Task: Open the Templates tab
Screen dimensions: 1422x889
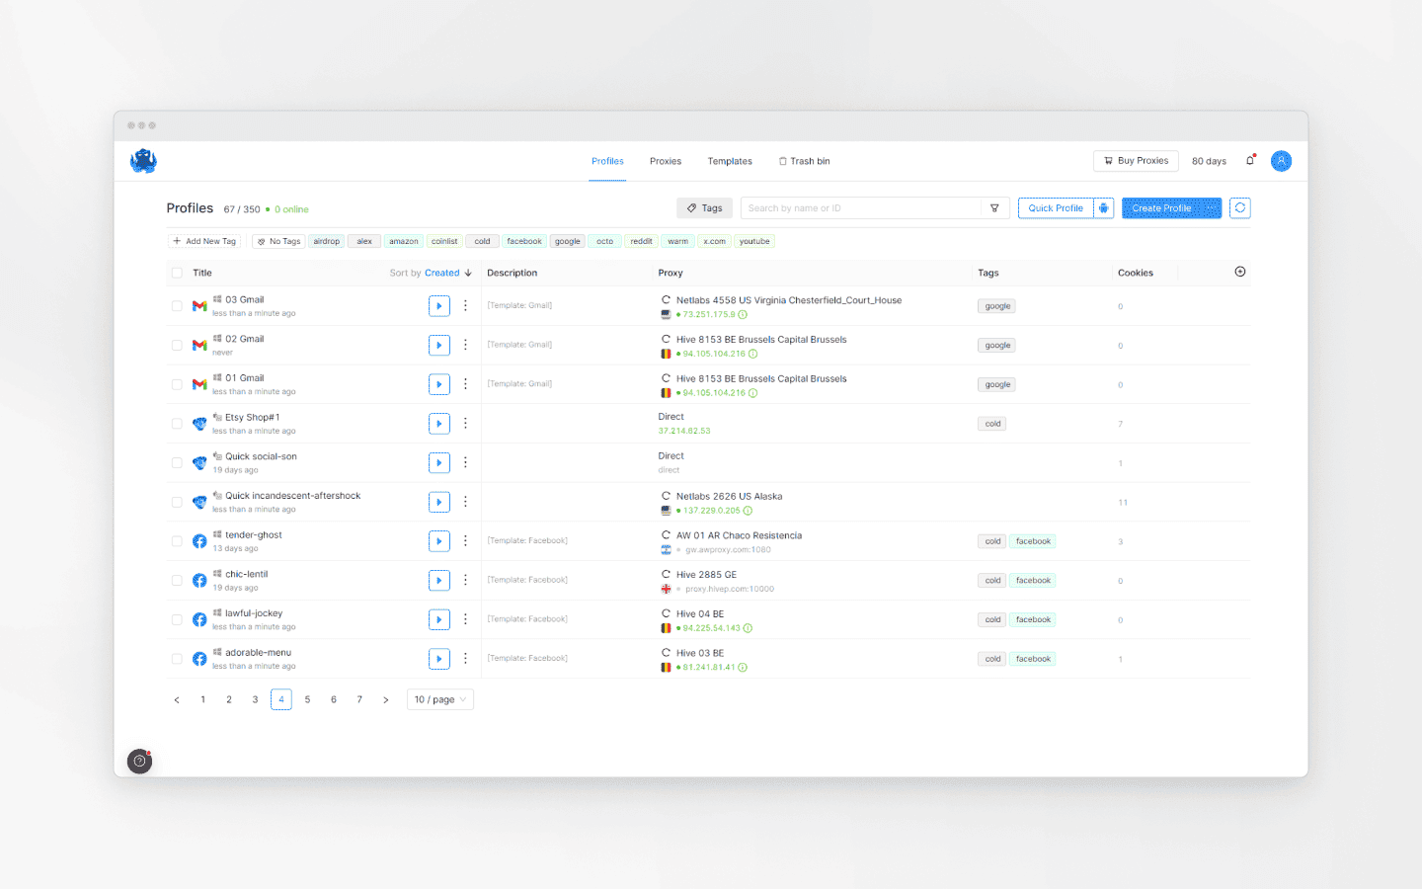Action: (730, 161)
